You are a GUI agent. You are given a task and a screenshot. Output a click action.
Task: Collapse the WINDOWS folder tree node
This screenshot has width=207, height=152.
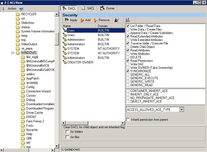(x=13, y=53)
